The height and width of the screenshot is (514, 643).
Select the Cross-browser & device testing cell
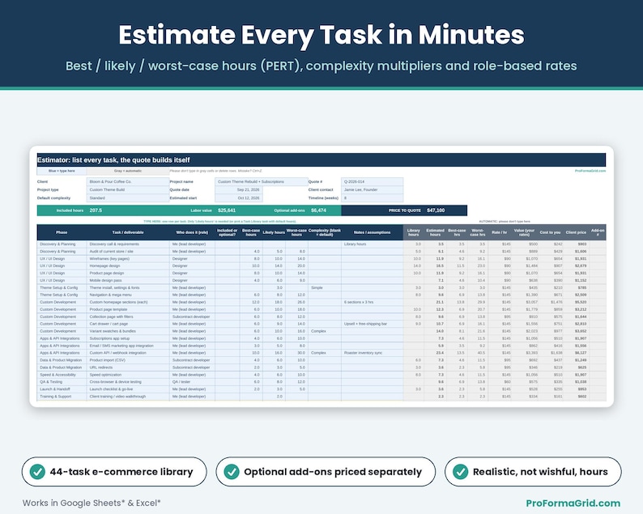click(128, 381)
